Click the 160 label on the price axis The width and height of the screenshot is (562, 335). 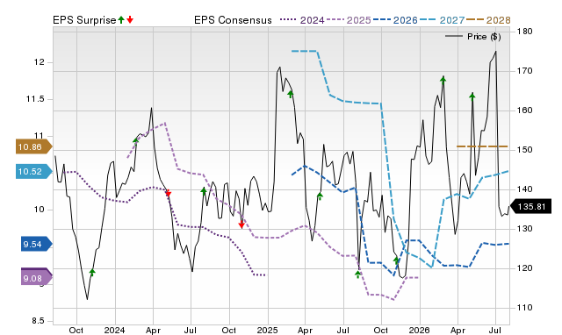(x=525, y=110)
